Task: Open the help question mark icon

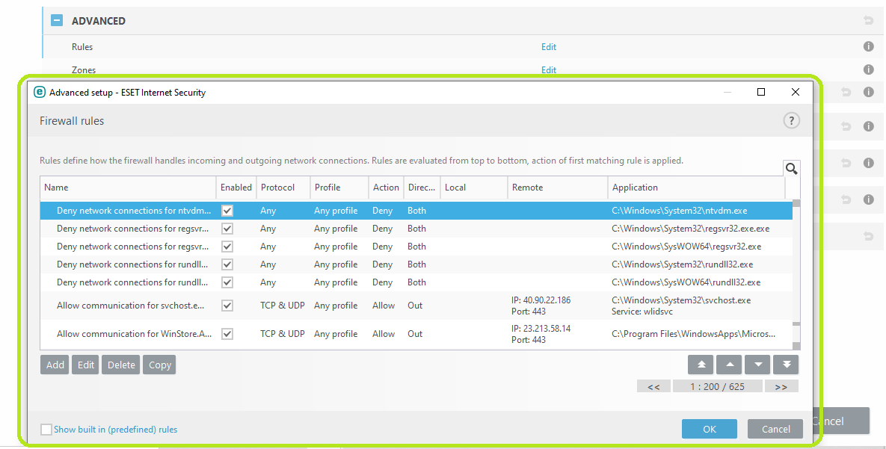Action: [791, 120]
